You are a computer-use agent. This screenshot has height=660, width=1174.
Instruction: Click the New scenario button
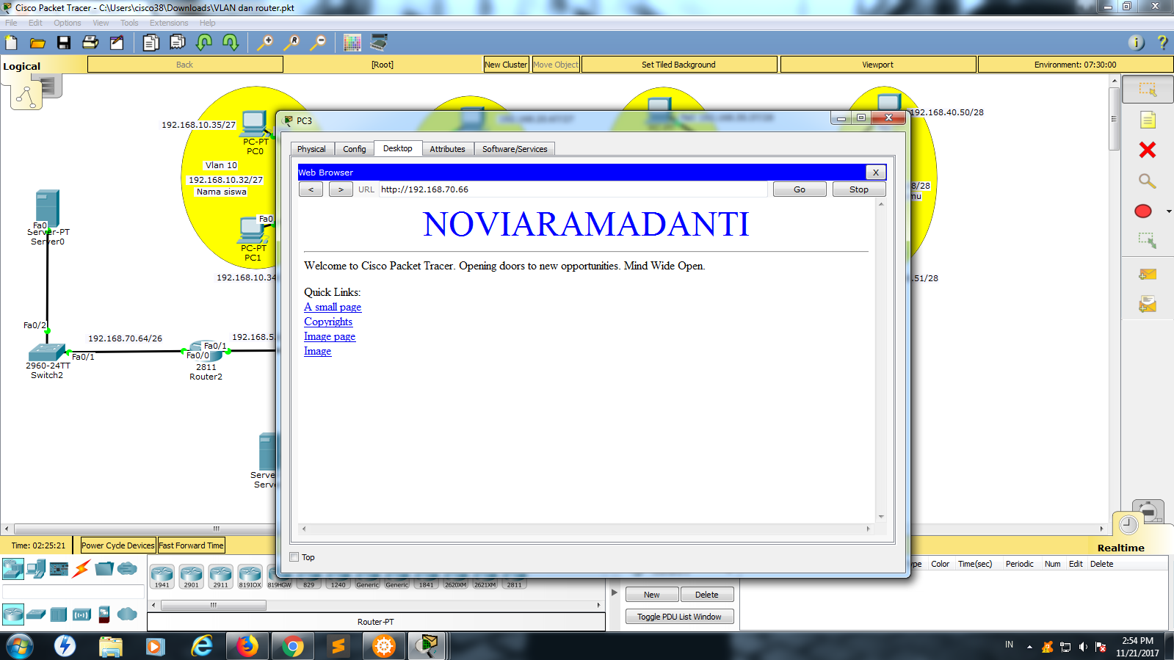point(652,595)
